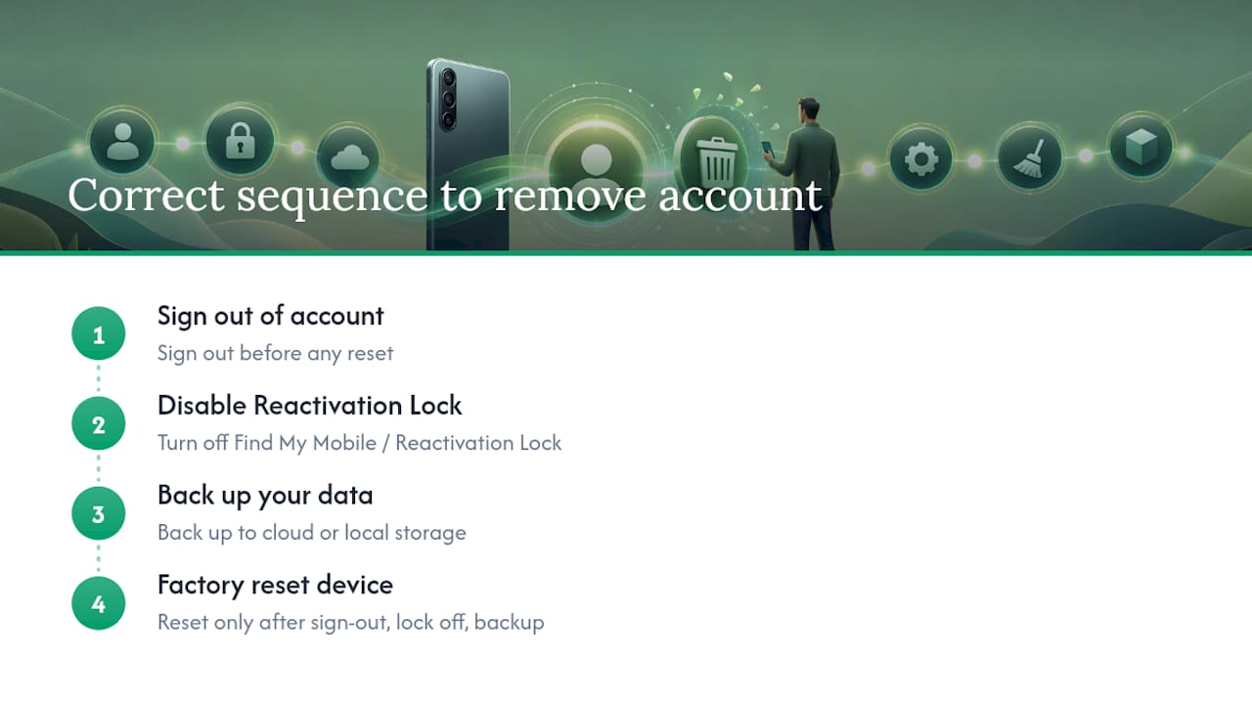Click the trash can icon

tap(717, 156)
